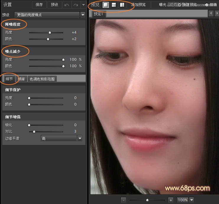Adjust 降噪程度 颜色 slider

pyautogui.click(x=48, y=39)
